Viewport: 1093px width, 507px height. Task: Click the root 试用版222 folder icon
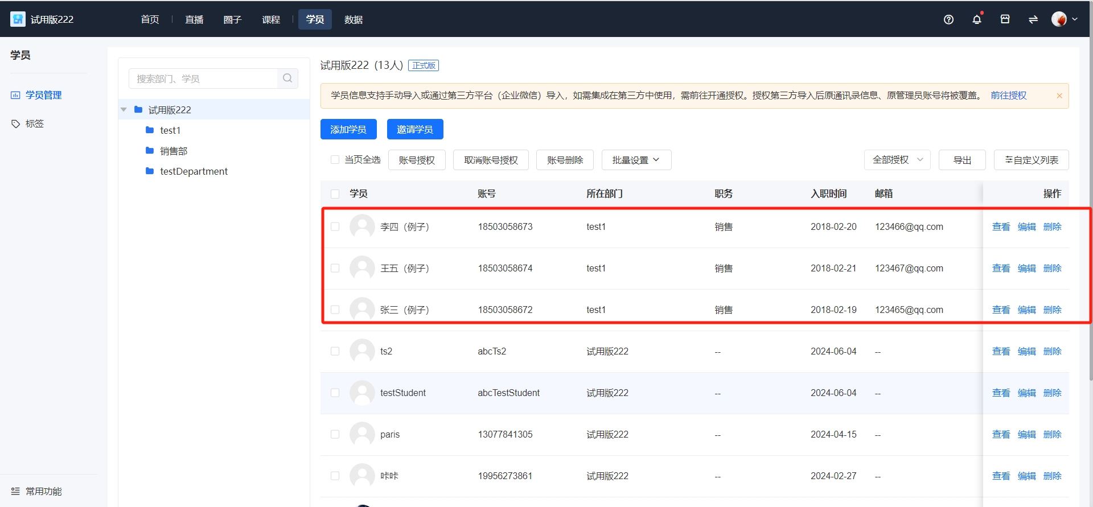pyautogui.click(x=138, y=110)
